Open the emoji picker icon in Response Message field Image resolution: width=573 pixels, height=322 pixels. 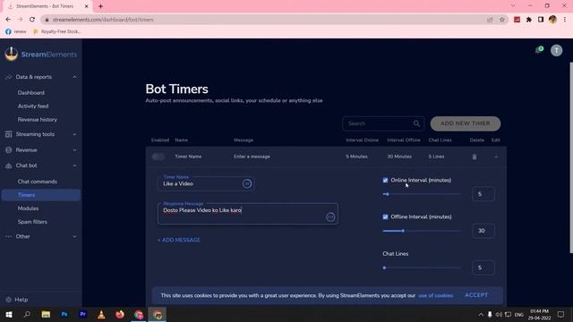330,216
